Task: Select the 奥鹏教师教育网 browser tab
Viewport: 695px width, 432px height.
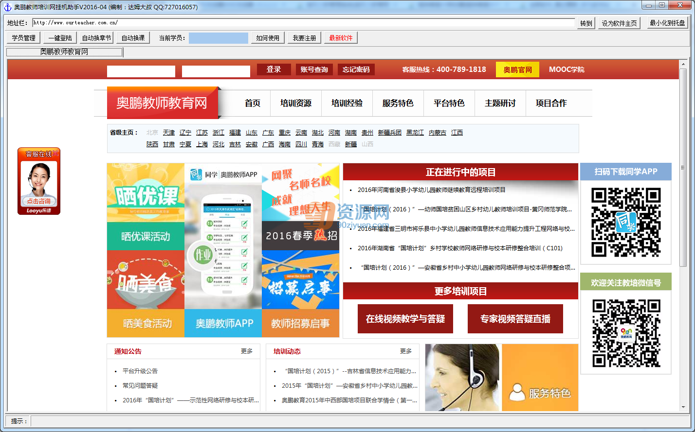Action: click(64, 52)
